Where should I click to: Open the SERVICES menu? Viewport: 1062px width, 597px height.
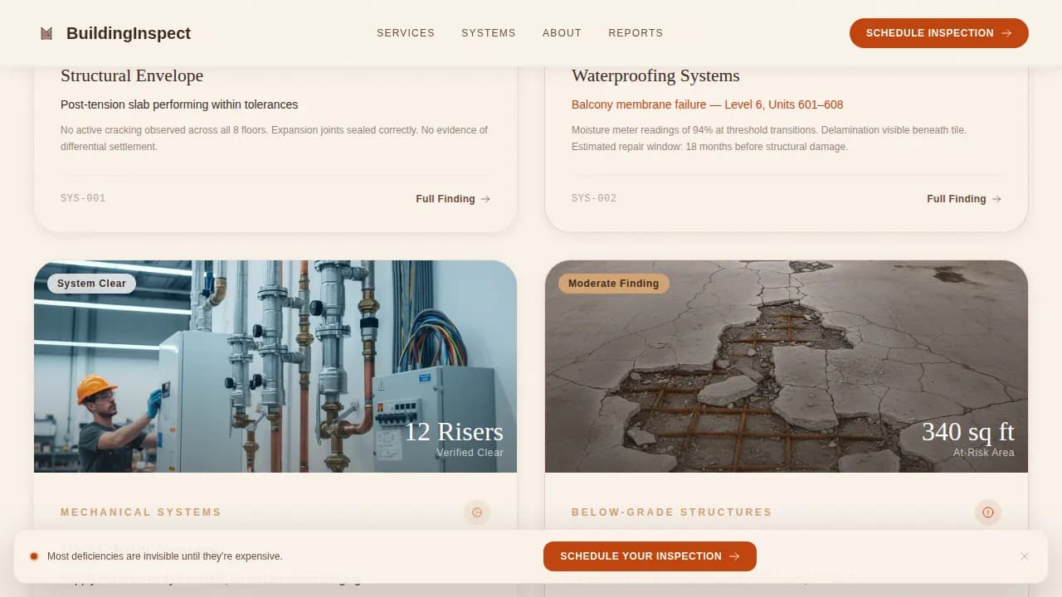[406, 33]
